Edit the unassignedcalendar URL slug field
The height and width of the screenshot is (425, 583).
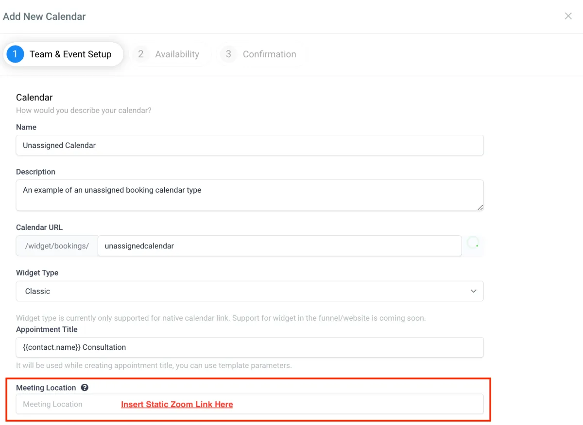click(x=279, y=246)
